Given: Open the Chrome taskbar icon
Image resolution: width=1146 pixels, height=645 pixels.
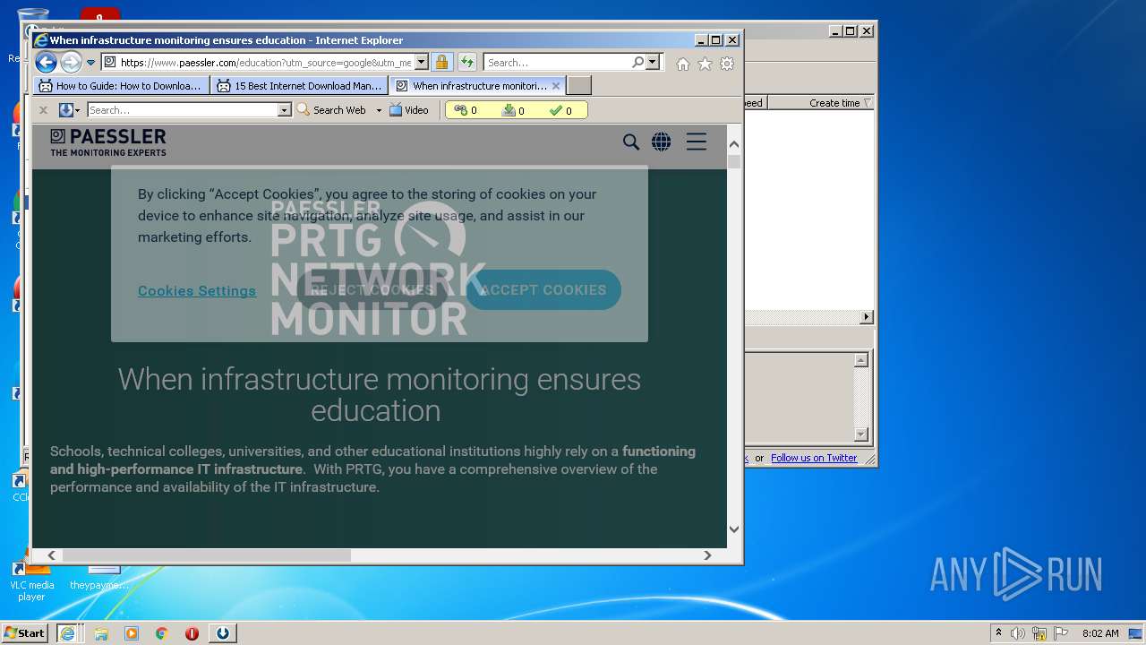Looking at the screenshot, I should click(x=162, y=633).
